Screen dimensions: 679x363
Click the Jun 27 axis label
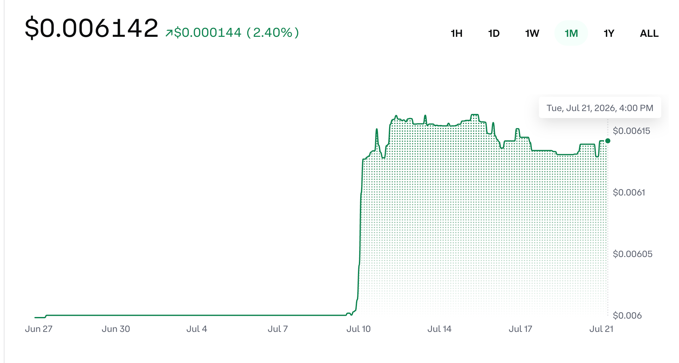[38, 329]
